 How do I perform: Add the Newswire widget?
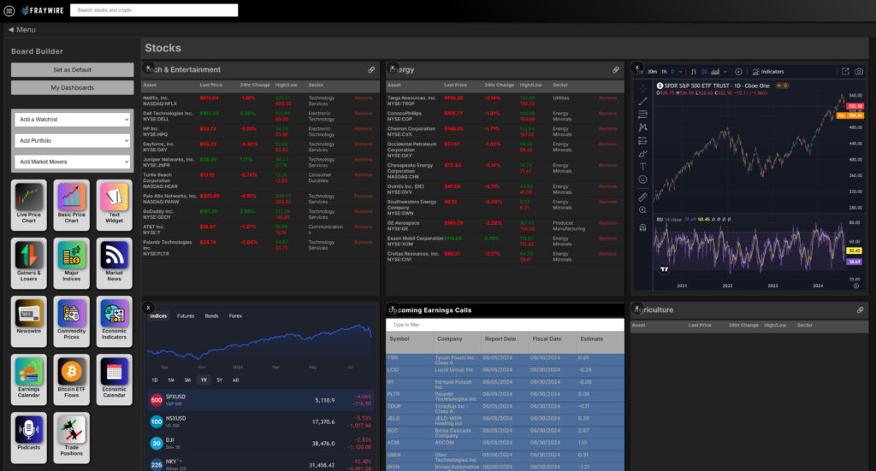[28, 321]
